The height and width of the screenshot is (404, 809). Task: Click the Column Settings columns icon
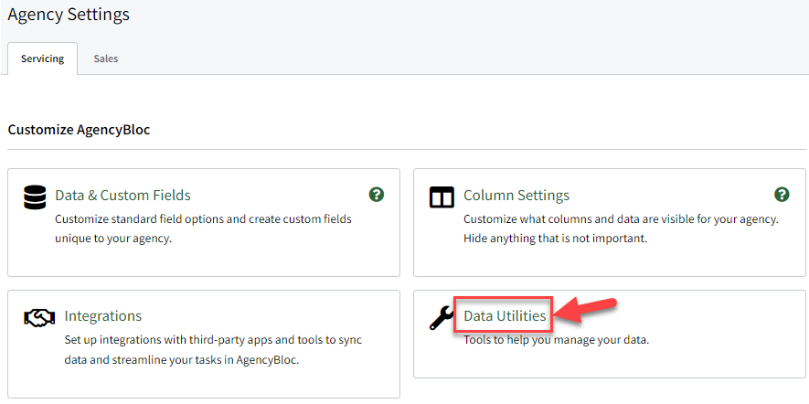click(x=442, y=197)
